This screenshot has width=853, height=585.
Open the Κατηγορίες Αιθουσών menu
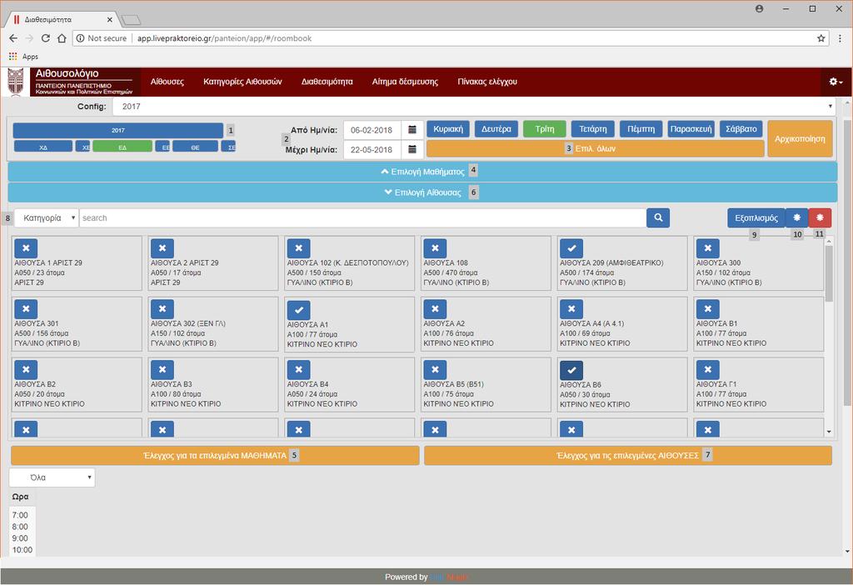coord(242,82)
